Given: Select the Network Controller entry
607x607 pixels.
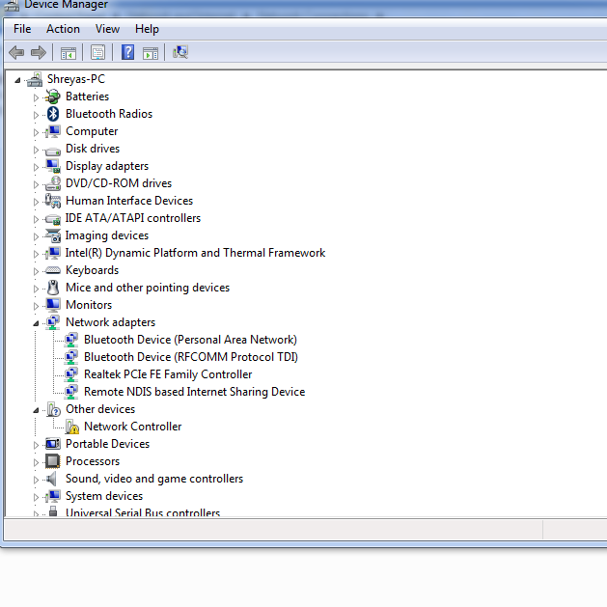Looking at the screenshot, I should 132,427.
